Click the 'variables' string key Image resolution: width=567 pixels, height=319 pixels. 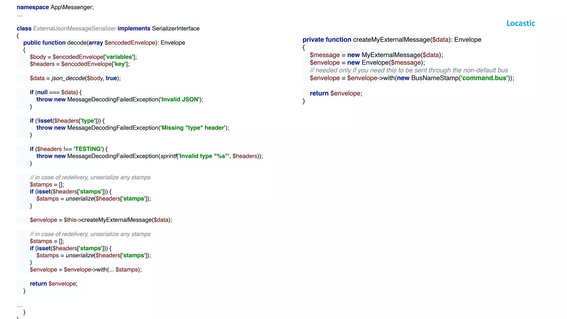tap(119, 57)
